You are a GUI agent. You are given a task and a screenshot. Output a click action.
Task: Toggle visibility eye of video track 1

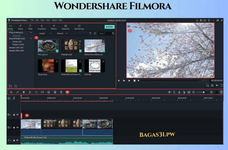tap(17, 127)
